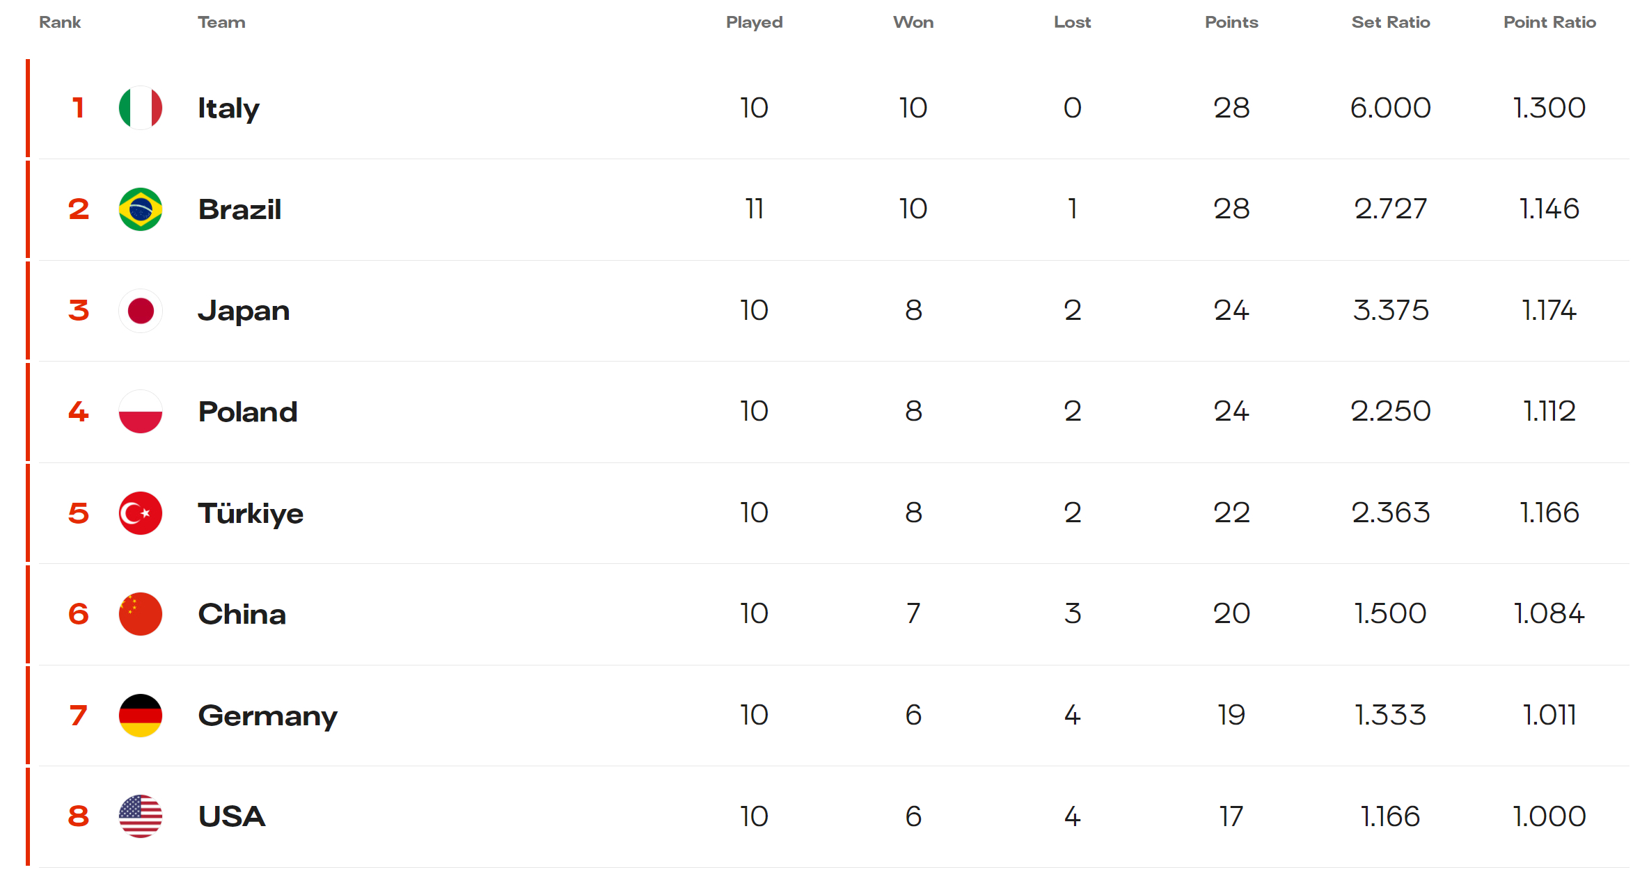Click the USA flag icon

click(141, 816)
